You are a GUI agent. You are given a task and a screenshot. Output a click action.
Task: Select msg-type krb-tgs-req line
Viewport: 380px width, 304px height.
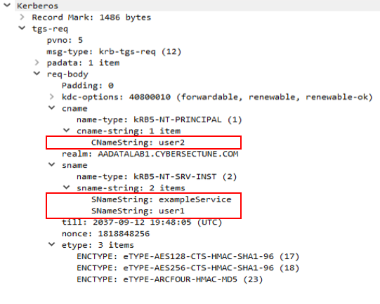click(x=114, y=51)
